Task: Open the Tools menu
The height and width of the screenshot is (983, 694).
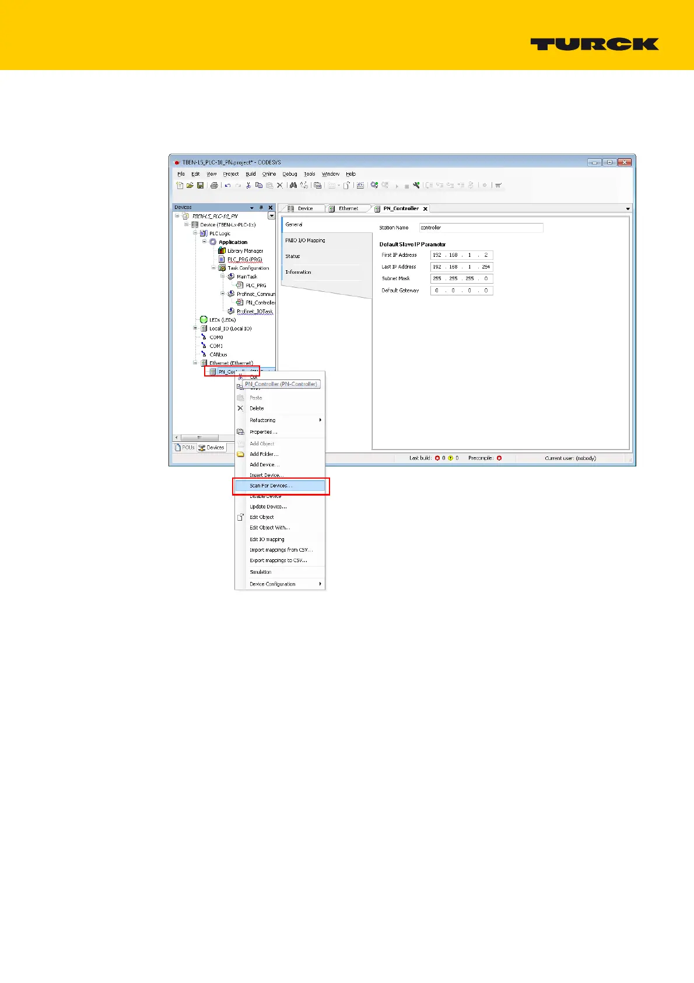Action: 310,174
